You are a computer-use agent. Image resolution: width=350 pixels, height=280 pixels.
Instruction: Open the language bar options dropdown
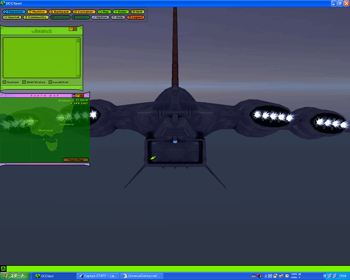[x=300, y=278]
